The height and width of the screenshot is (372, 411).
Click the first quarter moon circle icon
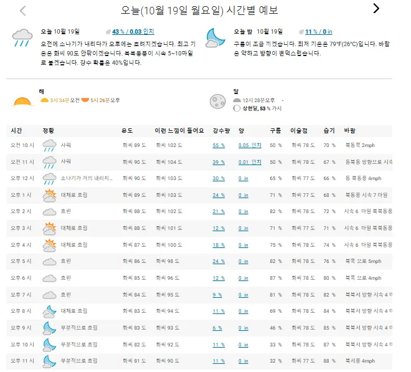pos(237,108)
